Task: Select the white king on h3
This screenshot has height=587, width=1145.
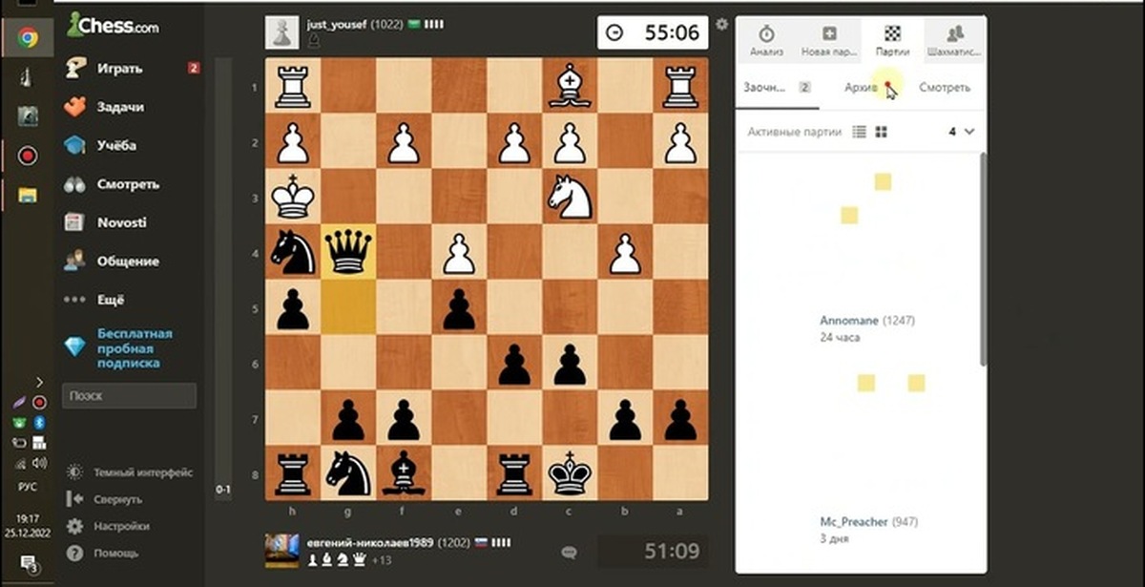Action: (x=293, y=197)
